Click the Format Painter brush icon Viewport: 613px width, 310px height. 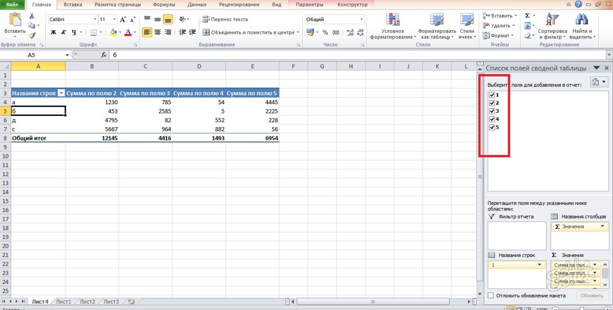click(32, 35)
